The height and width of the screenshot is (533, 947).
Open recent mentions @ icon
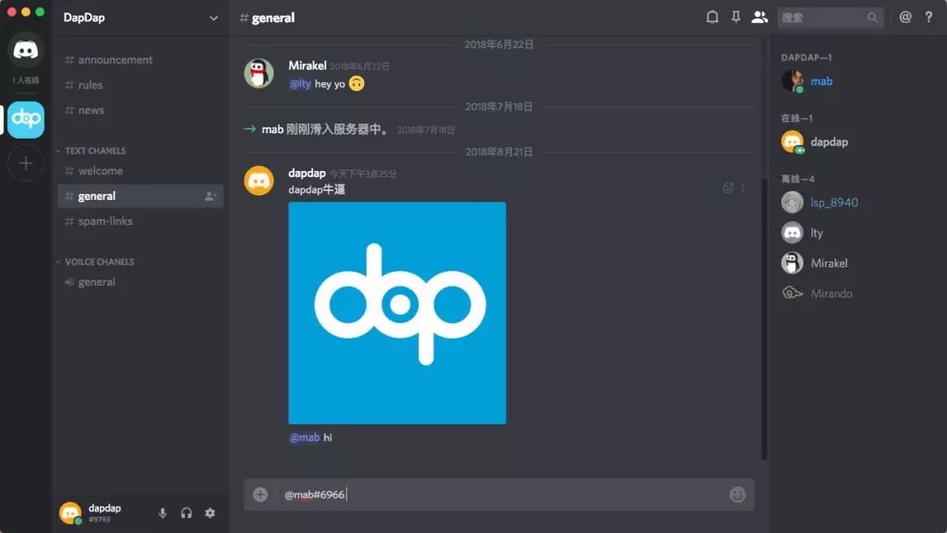[905, 18]
